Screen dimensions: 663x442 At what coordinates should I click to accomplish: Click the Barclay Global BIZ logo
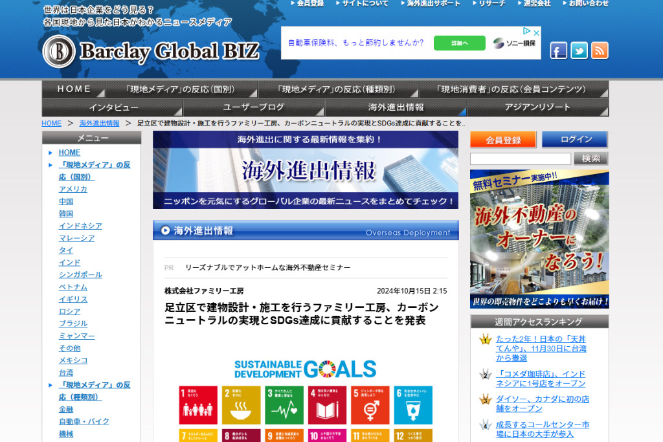[152, 51]
